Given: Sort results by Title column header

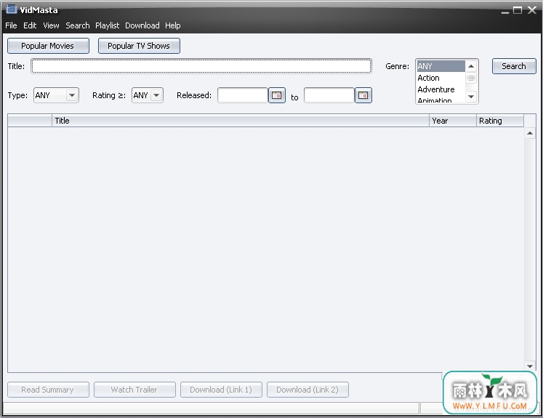Looking at the screenshot, I should [x=241, y=121].
